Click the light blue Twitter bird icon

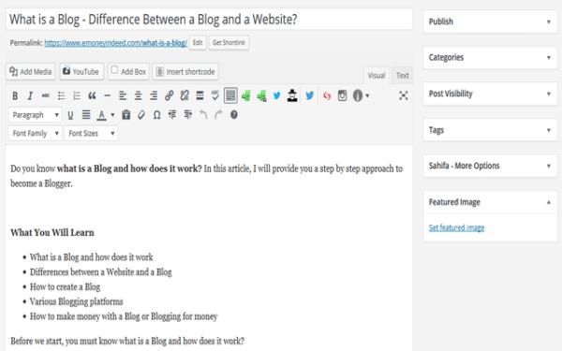tap(276, 95)
